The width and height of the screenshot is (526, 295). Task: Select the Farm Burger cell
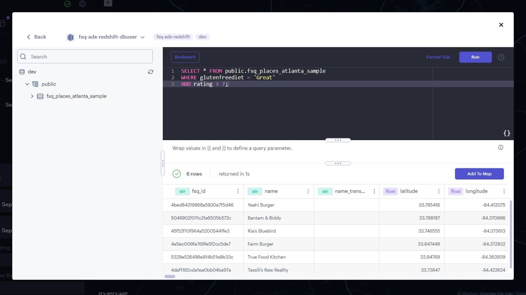point(278,244)
